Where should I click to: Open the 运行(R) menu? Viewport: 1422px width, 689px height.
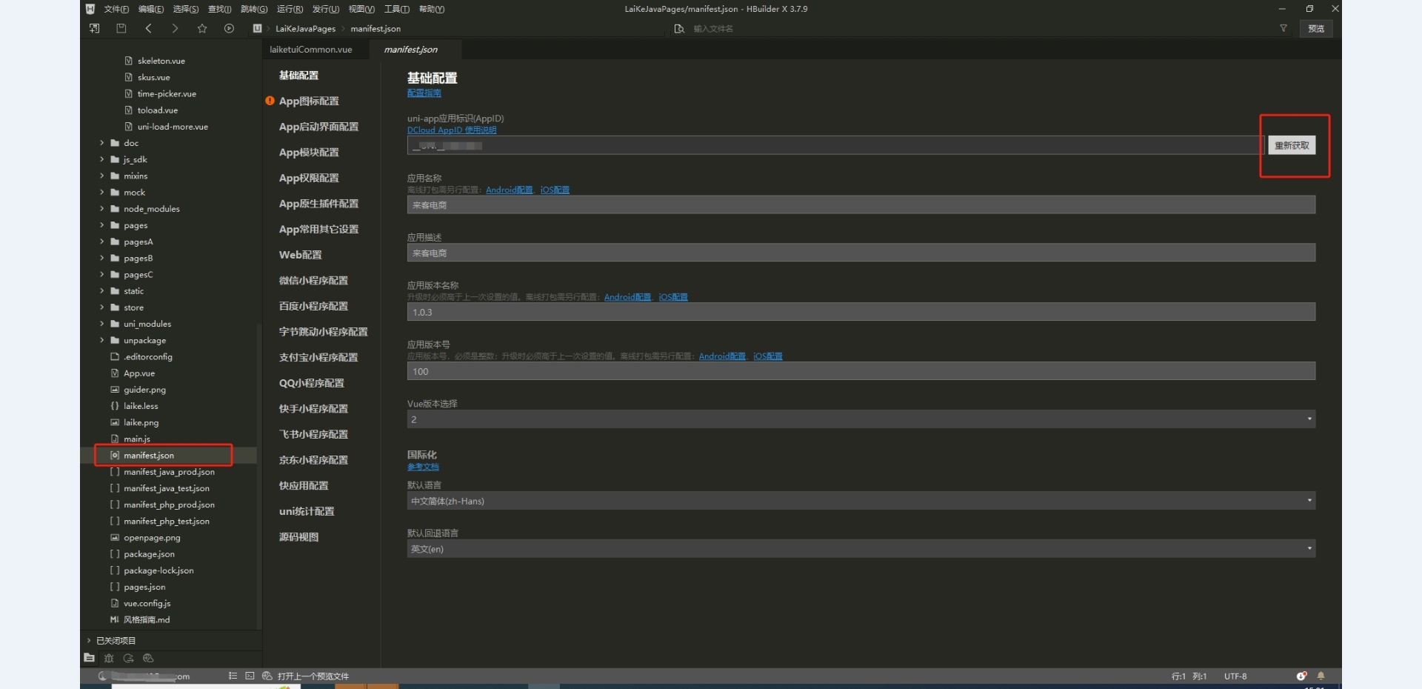click(x=290, y=9)
